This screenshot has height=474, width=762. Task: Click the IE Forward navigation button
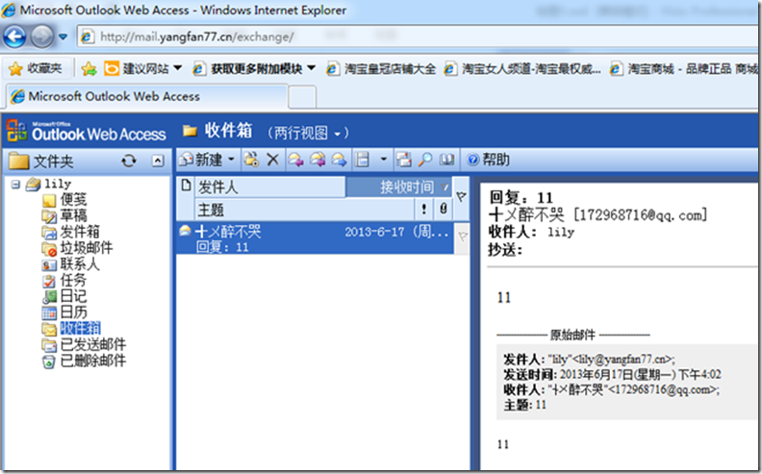tap(42, 36)
